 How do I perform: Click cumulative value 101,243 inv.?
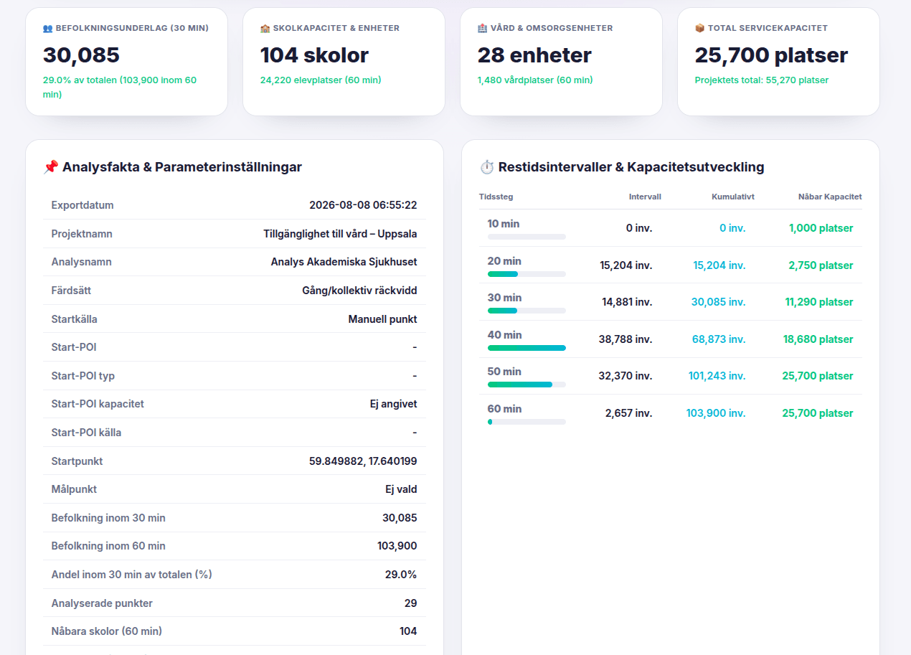(717, 376)
